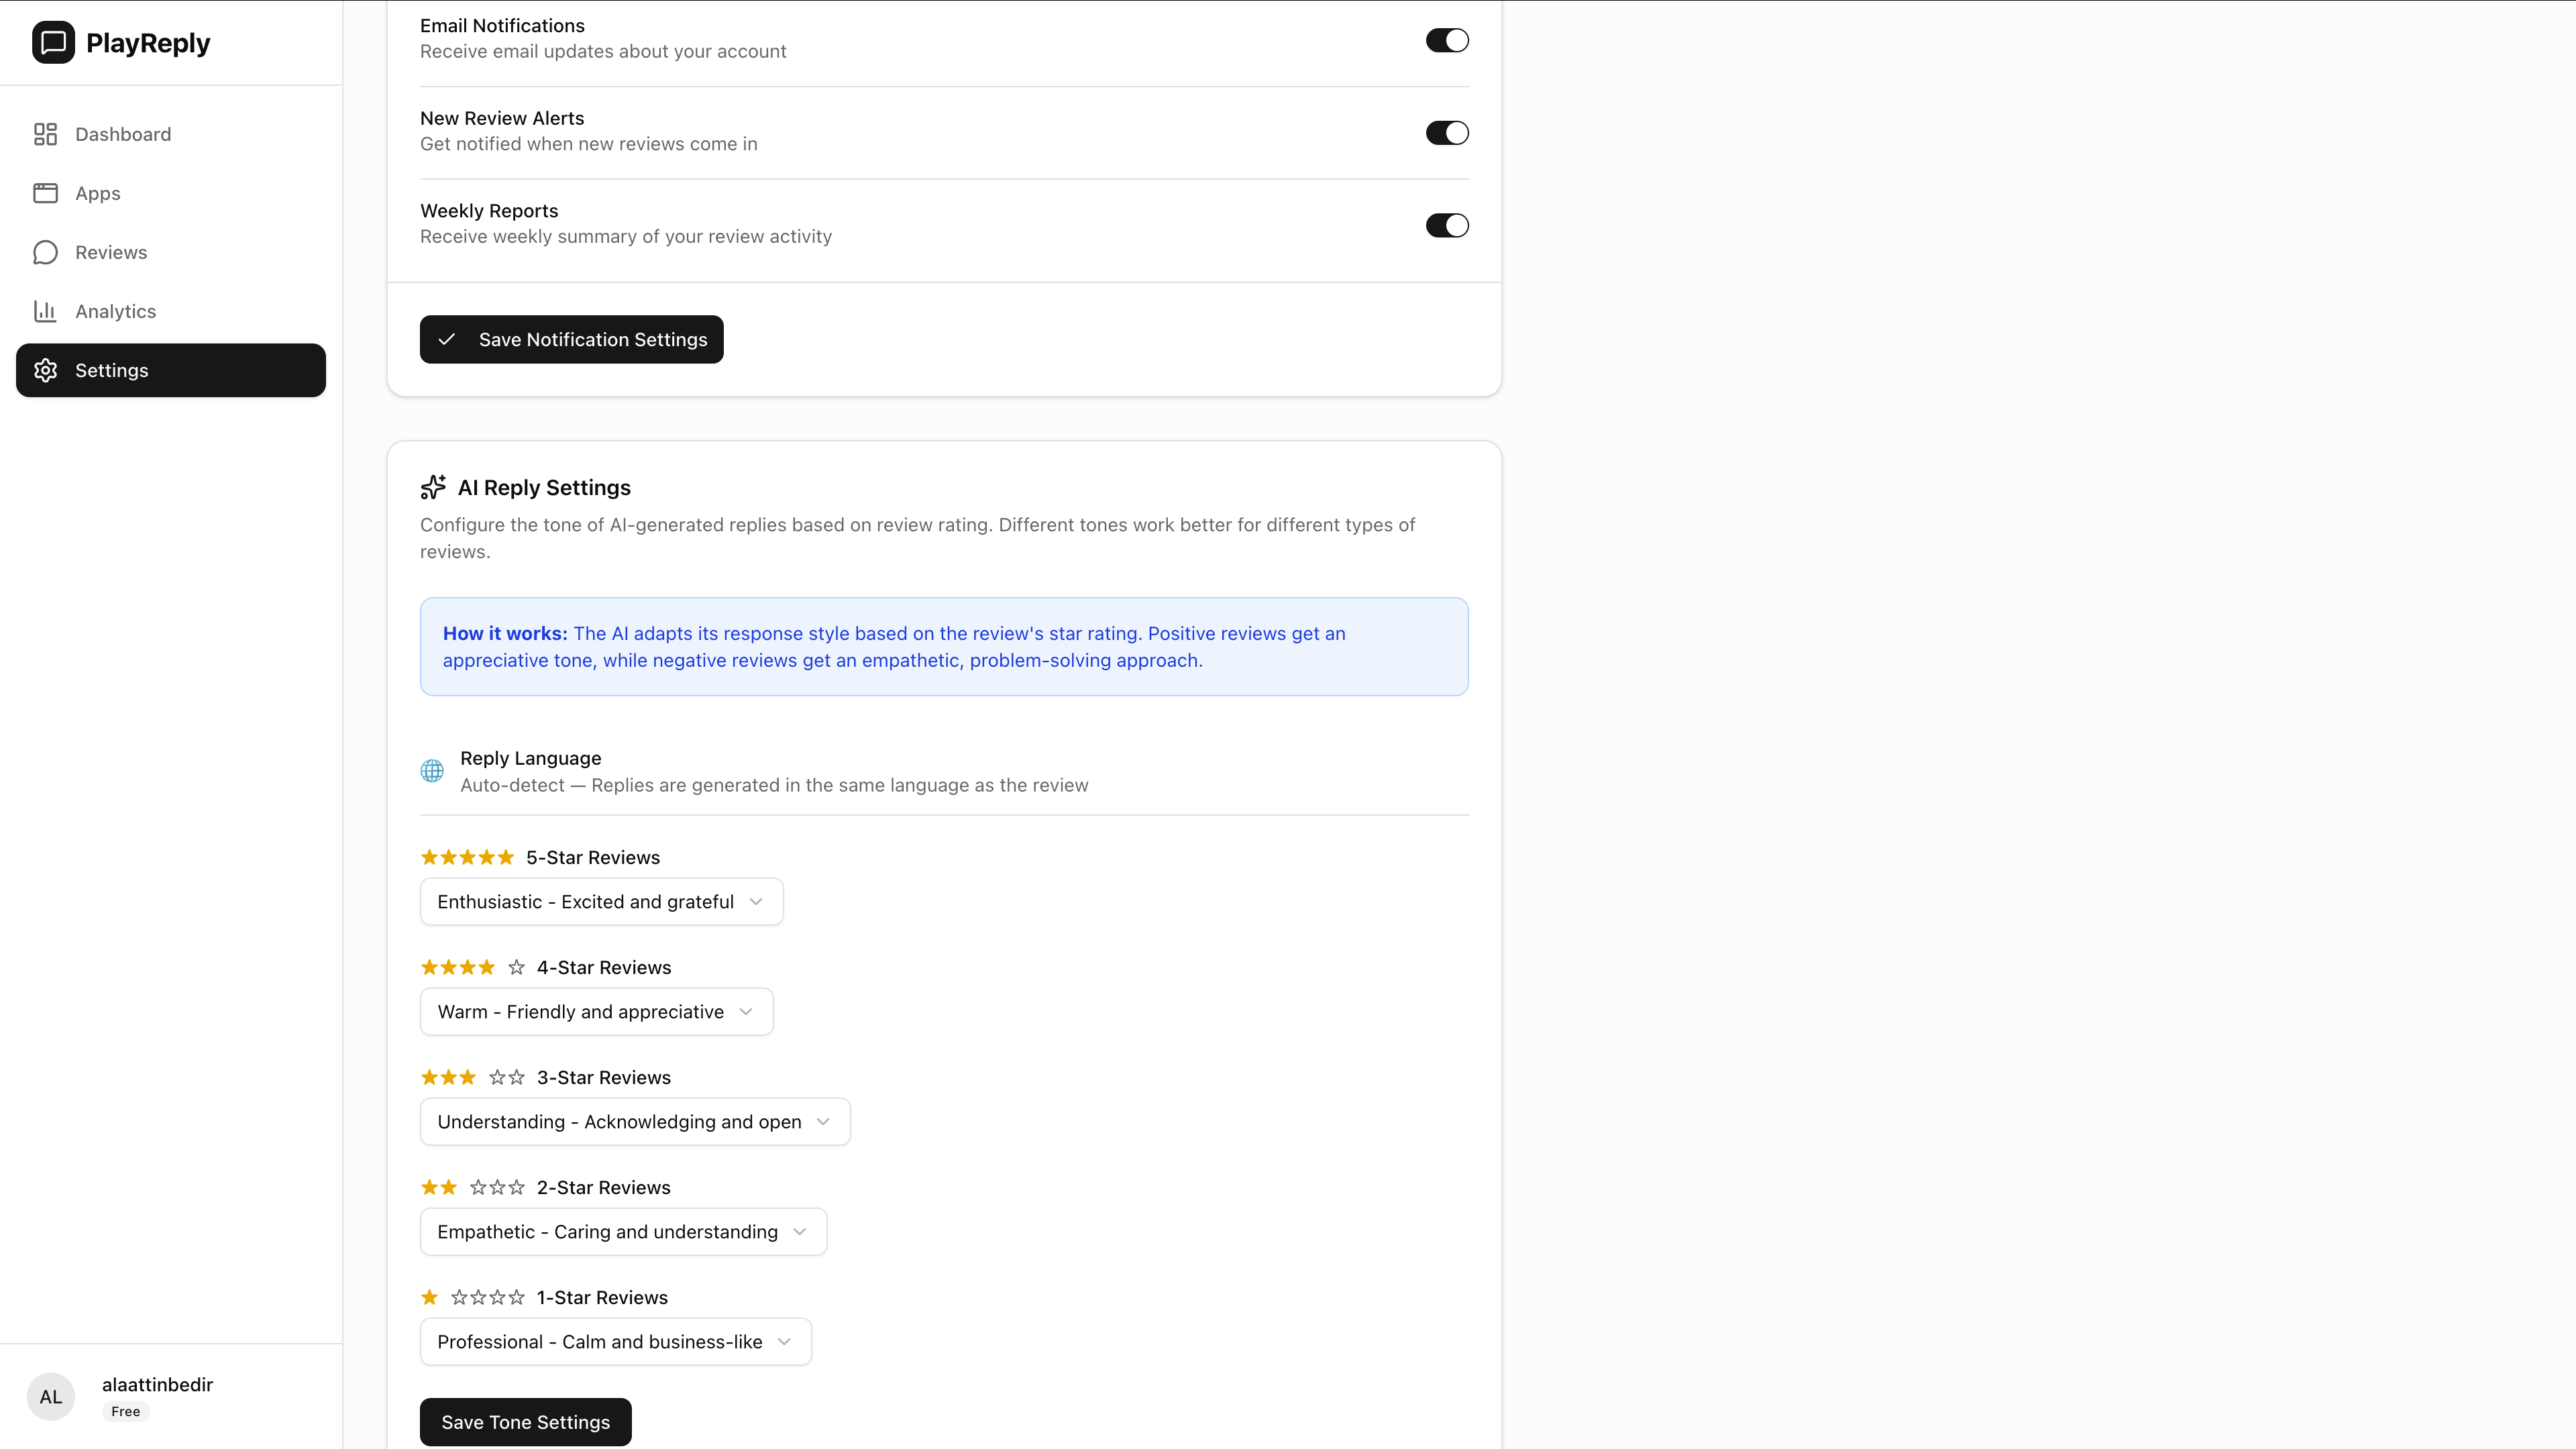The height and width of the screenshot is (1449, 2576).
Task: Click the Reviews speech bubble icon
Action: click(46, 252)
